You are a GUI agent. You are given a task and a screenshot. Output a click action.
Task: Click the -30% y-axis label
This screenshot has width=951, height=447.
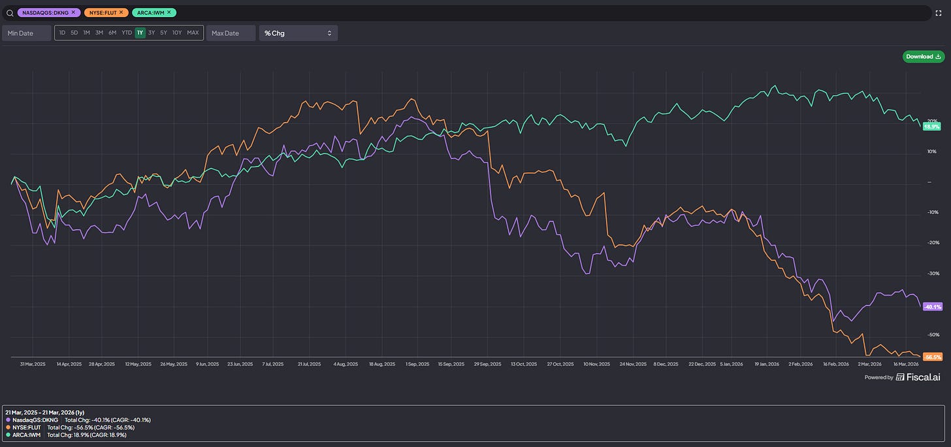coord(933,273)
